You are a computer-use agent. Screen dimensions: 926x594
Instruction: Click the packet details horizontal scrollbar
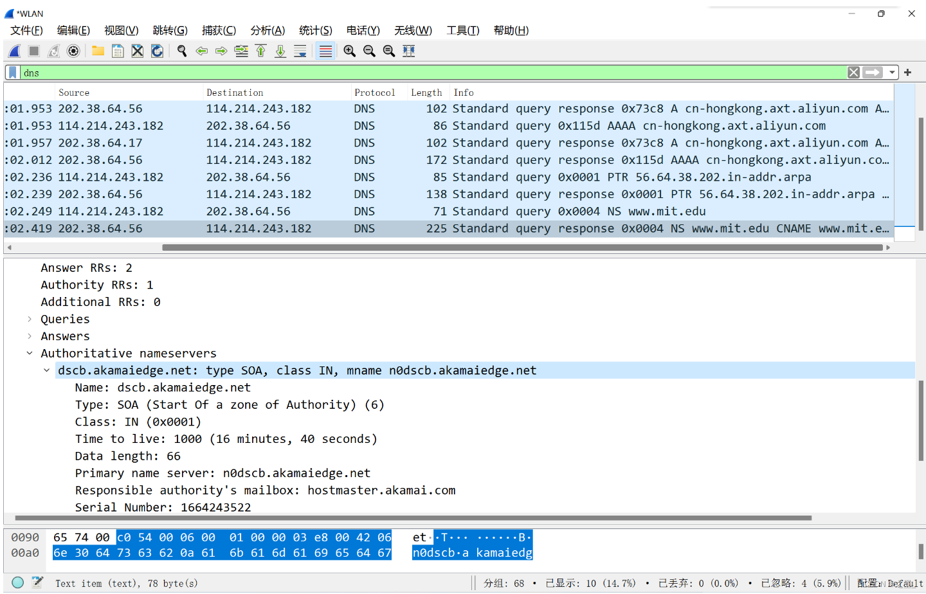(x=413, y=517)
